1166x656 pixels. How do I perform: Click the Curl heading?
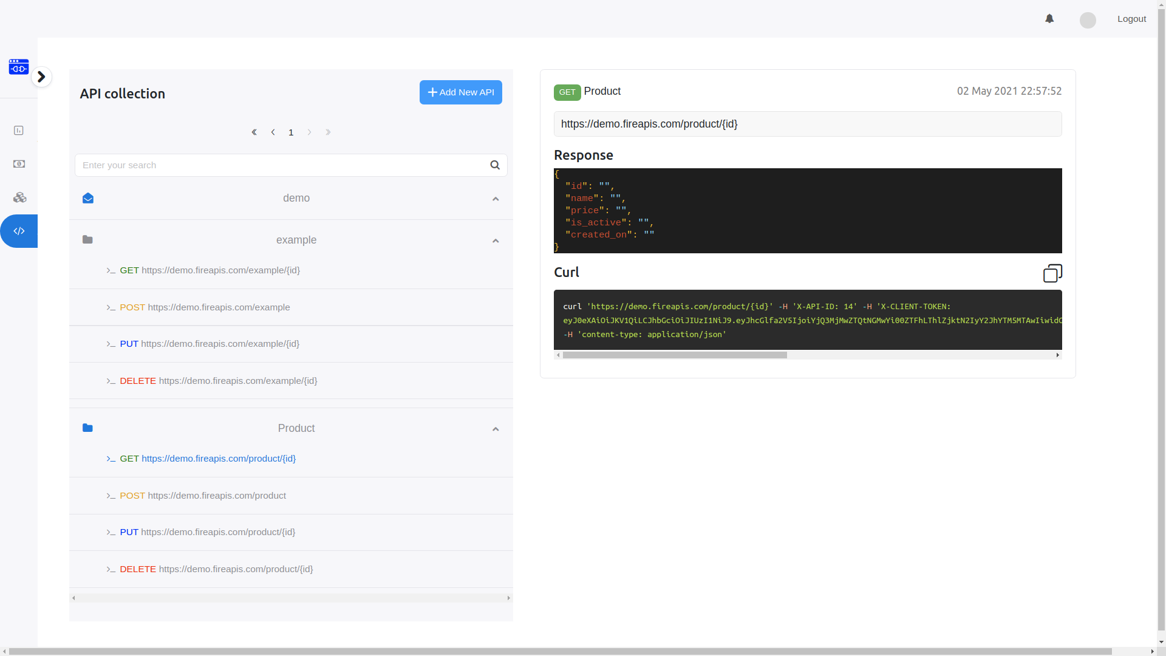567,272
